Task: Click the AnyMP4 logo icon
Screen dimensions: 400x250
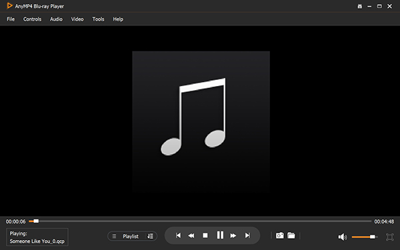Action: [x=10, y=6]
